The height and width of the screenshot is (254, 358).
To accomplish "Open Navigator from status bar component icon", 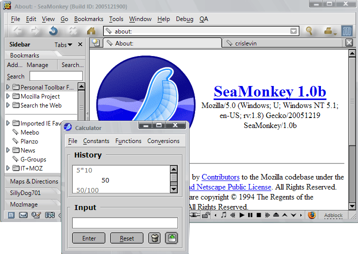I will click(11, 215).
